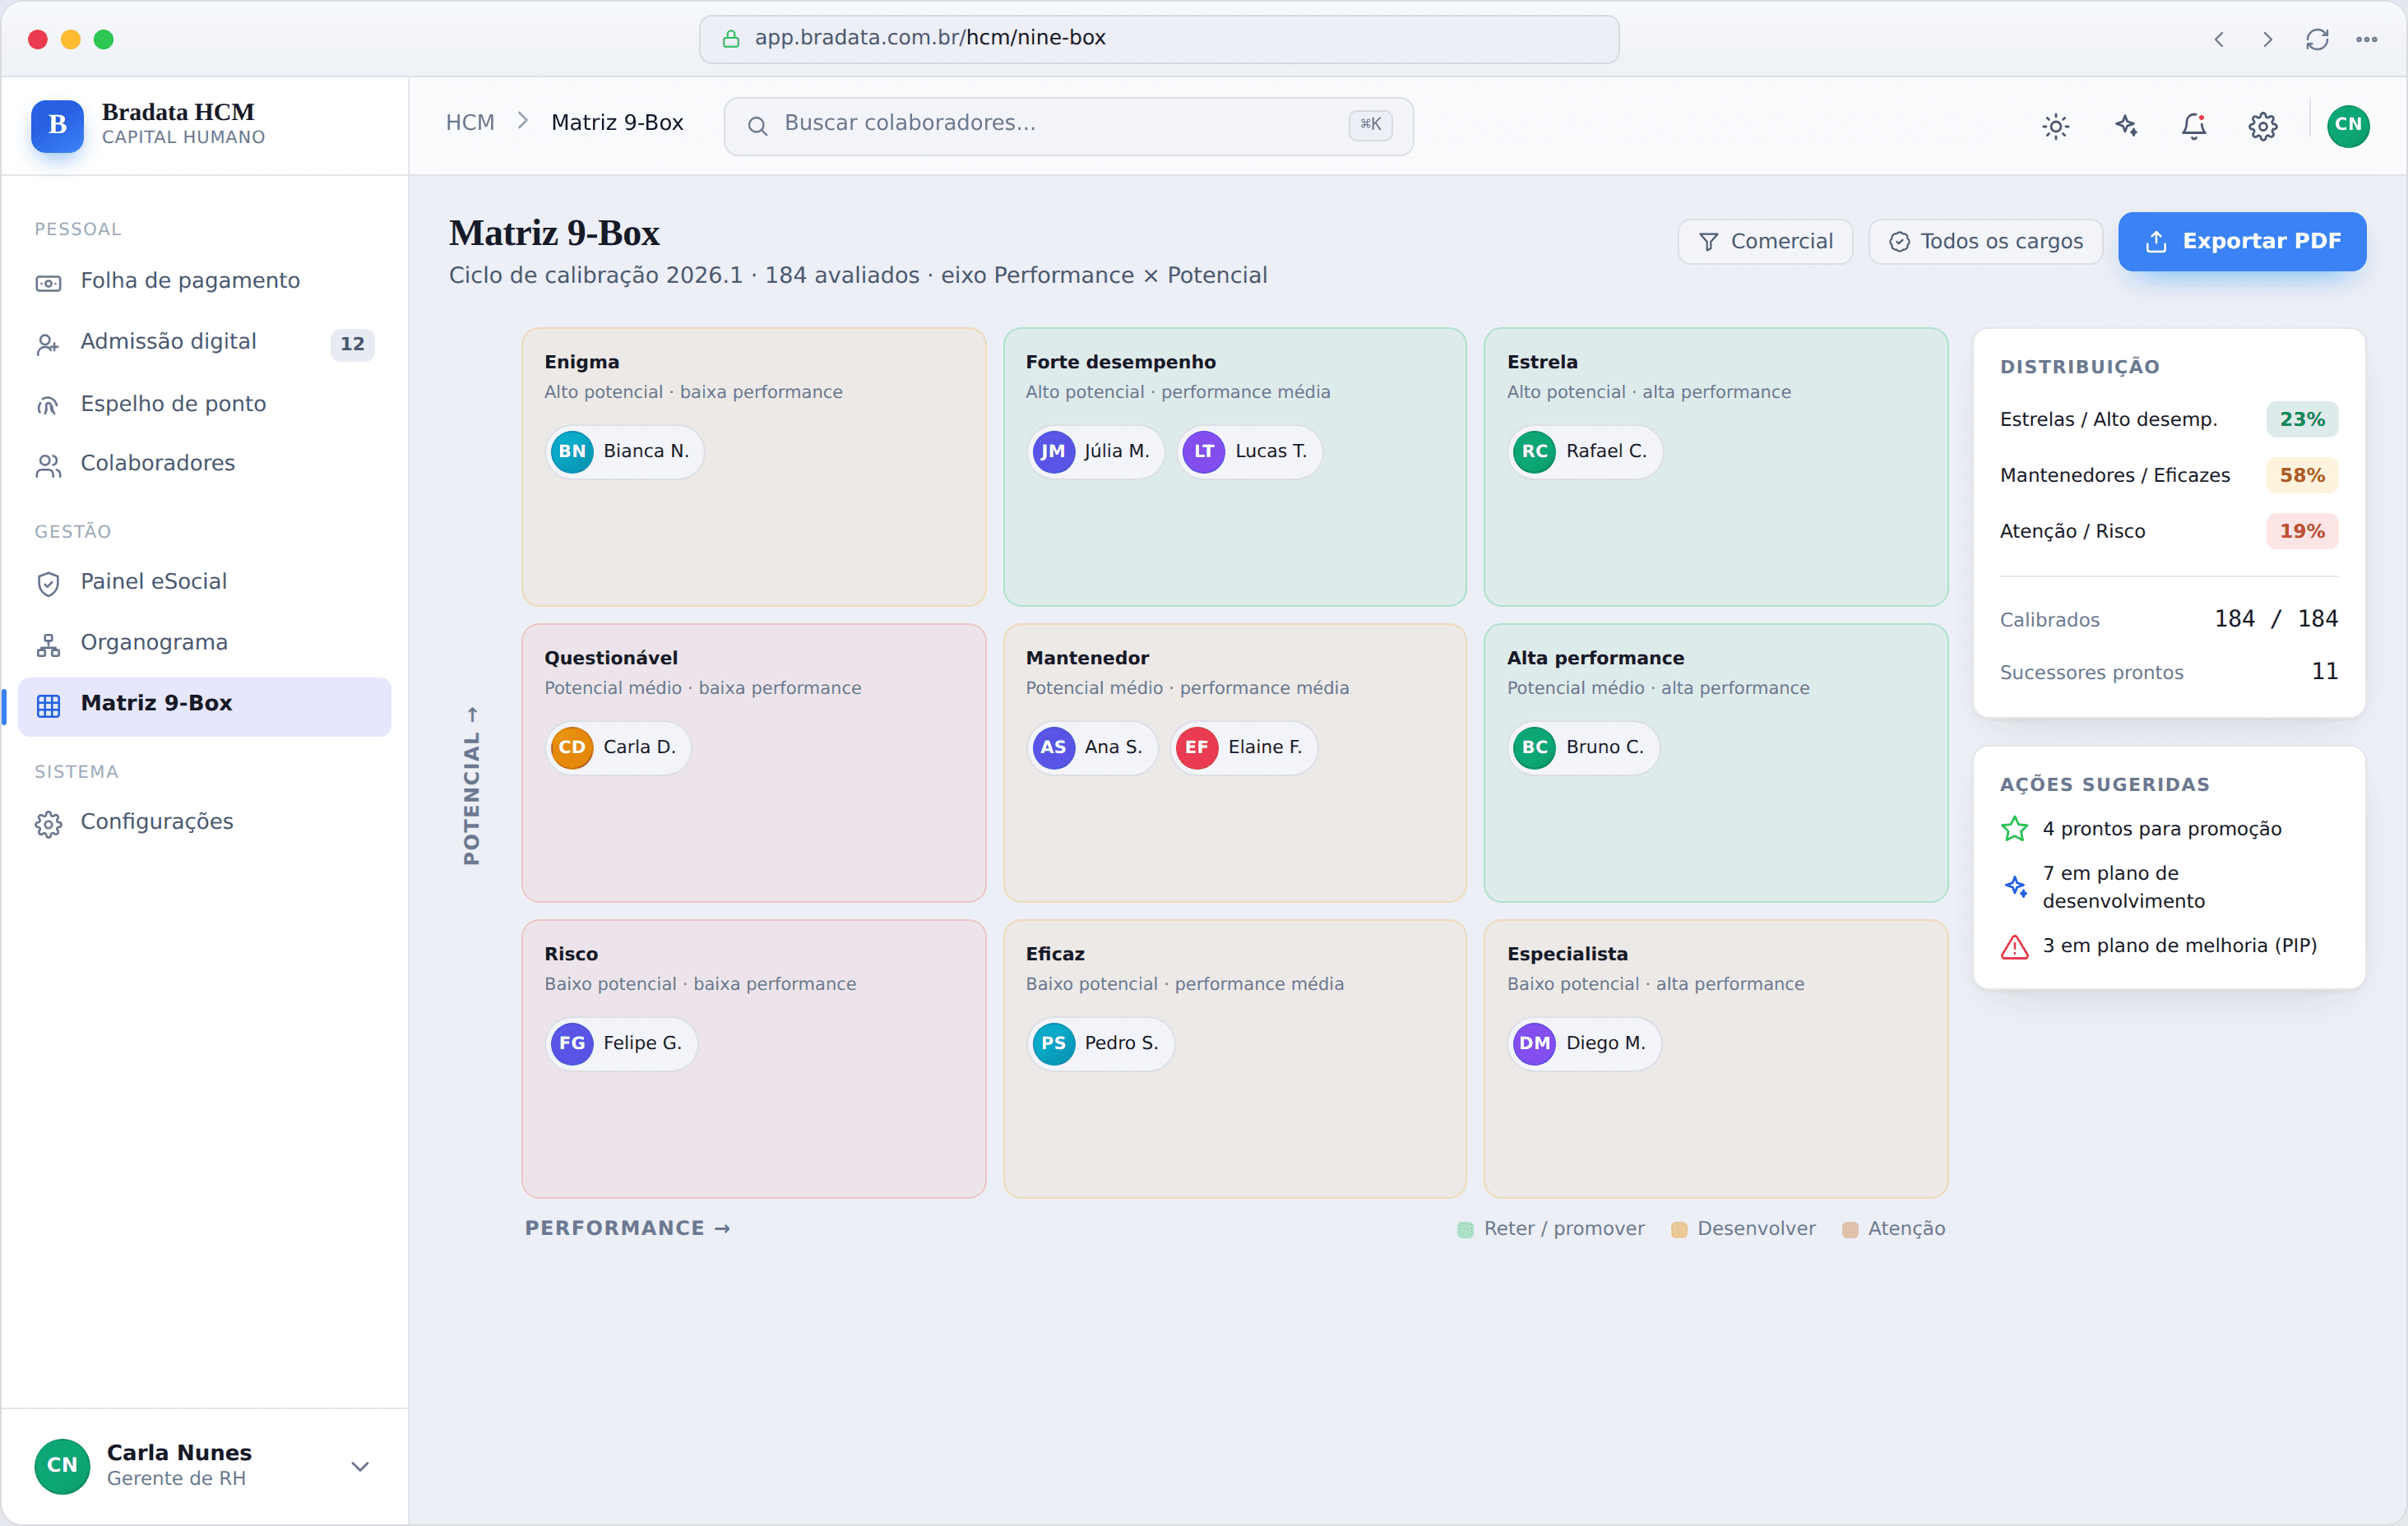This screenshot has width=2408, height=1526.
Task: Select Rafael C. chip in Estrela box
Action: (1584, 452)
